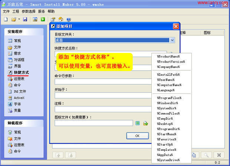Choose %StartUp% from the variable menu
Image resolution: width=230 pixels, height=166 pixels.
(165, 145)
